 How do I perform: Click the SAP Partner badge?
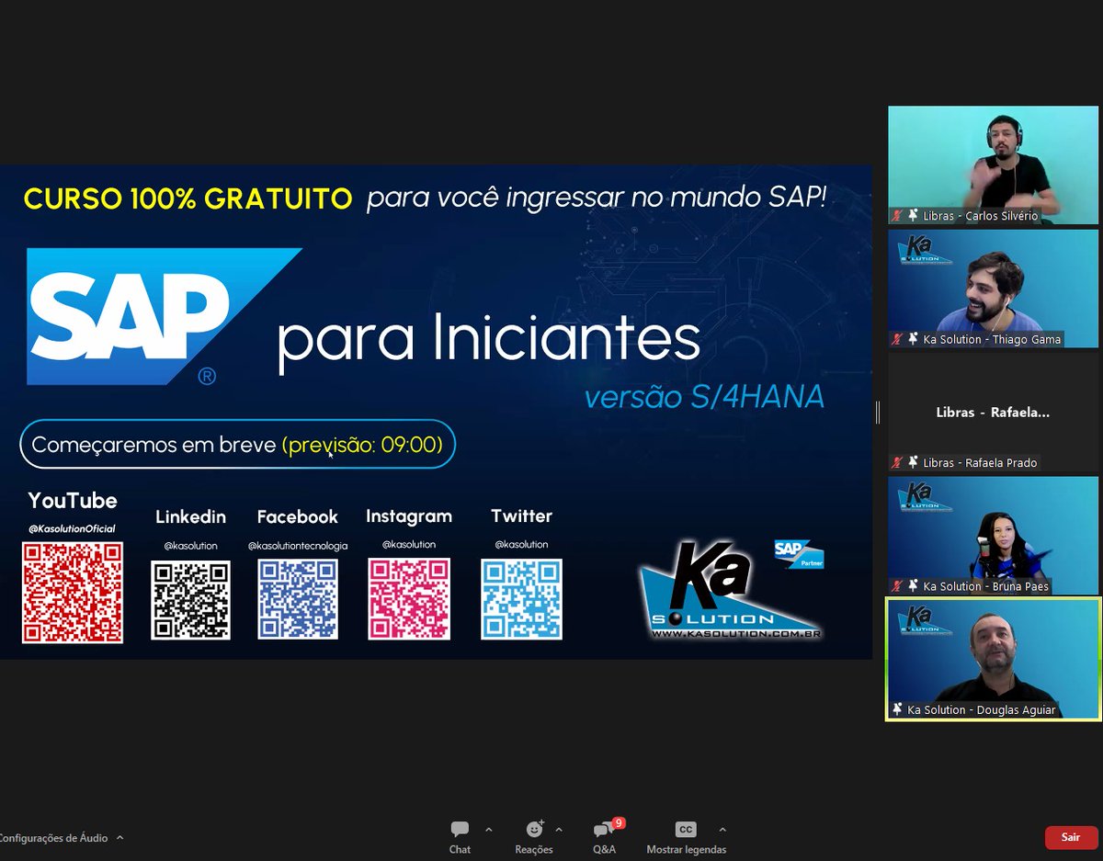tap(799, 554)
